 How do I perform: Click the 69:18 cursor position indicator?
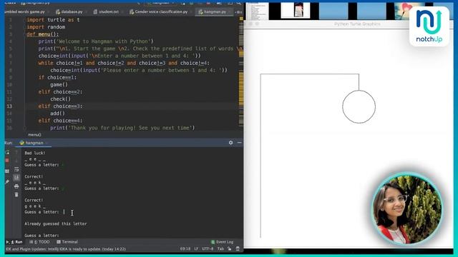pyautogui.click(x=185, y=248)
